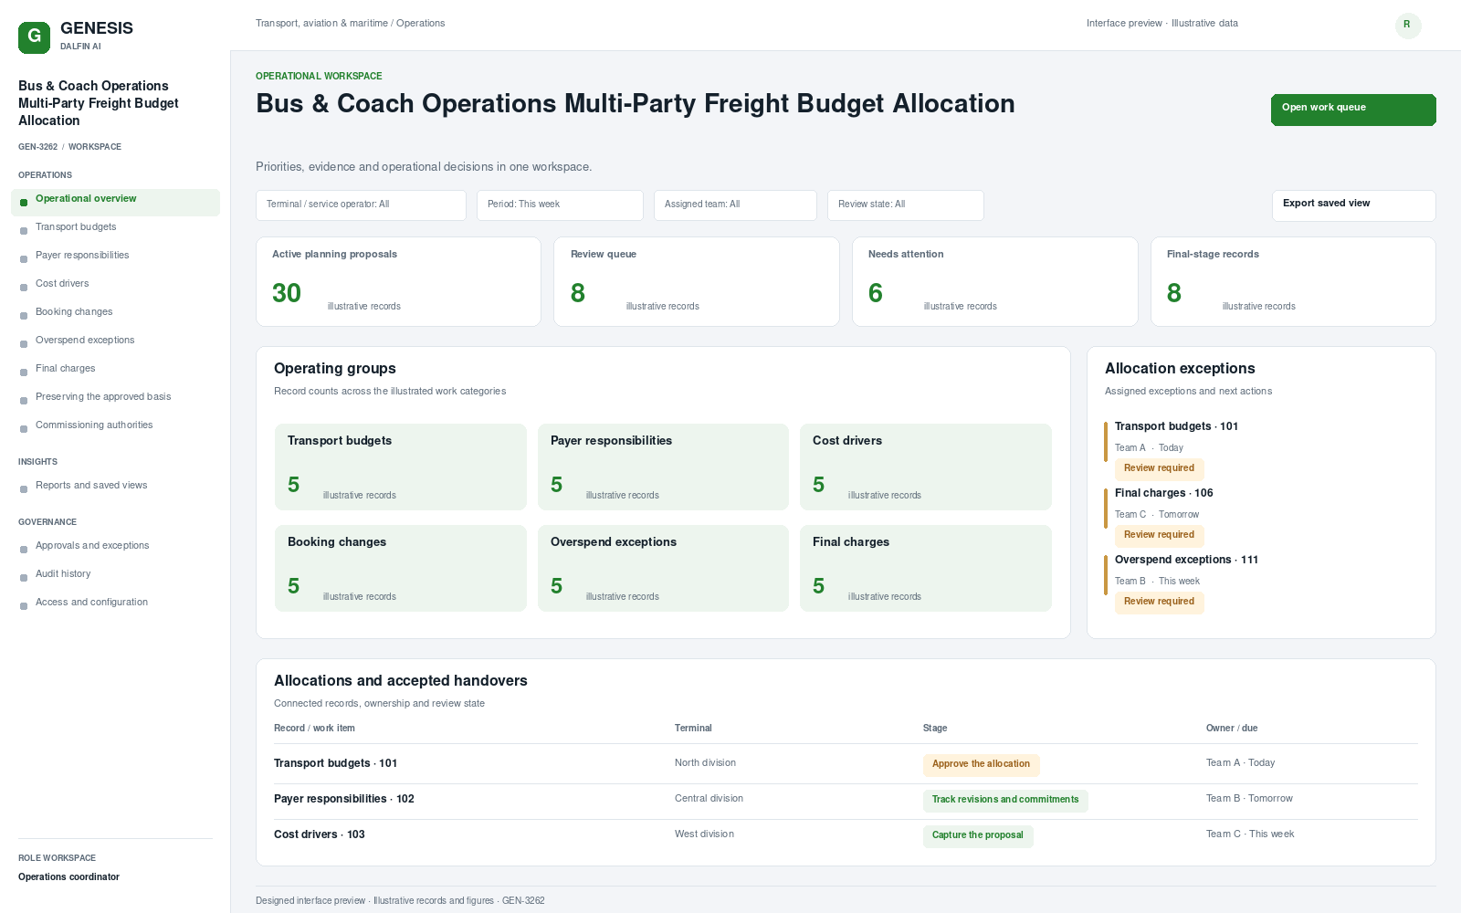The image size is (1461, 913).
Task: Open Approvals and exceptions
Action: click(115, 549)
